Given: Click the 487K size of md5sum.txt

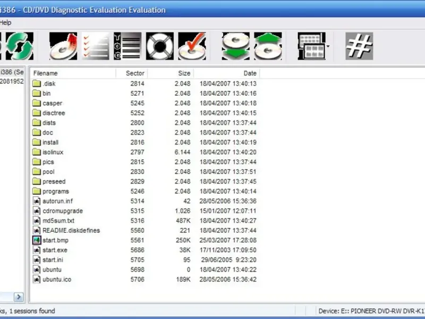Looking at the screenshot, I should 183,221.
